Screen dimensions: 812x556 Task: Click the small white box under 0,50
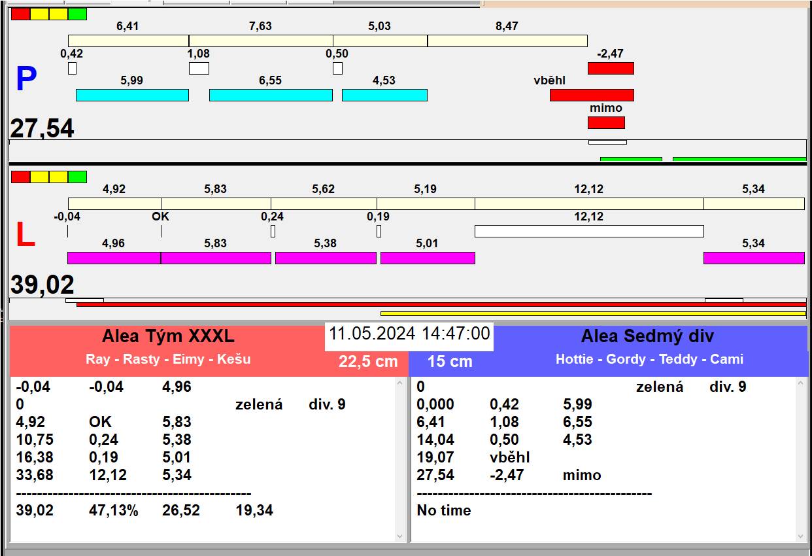click(337, 68)
